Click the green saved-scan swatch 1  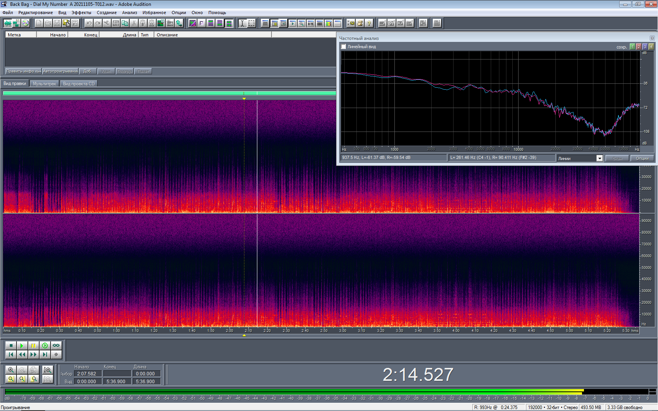point(632,47)
